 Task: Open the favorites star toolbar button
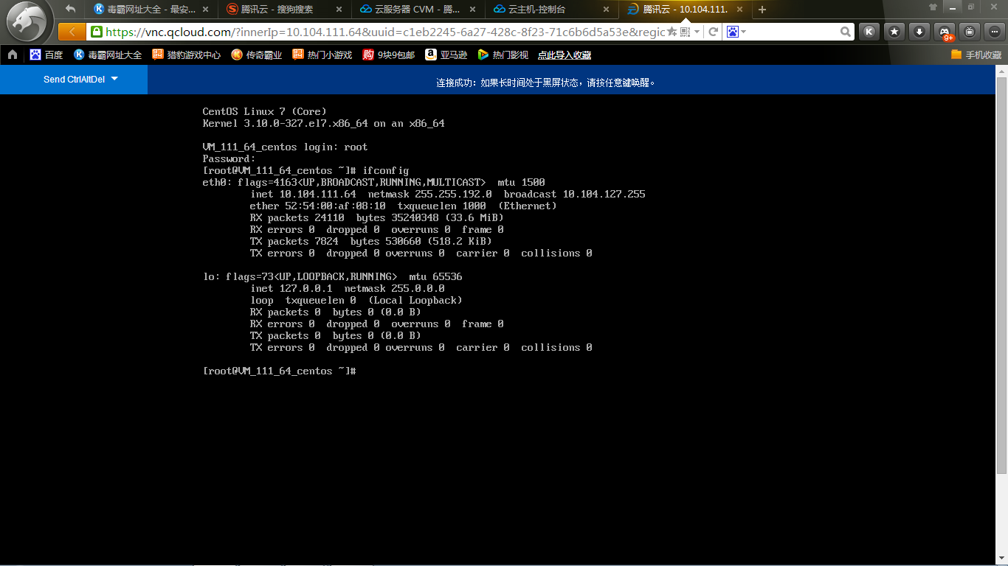point(894,32)
